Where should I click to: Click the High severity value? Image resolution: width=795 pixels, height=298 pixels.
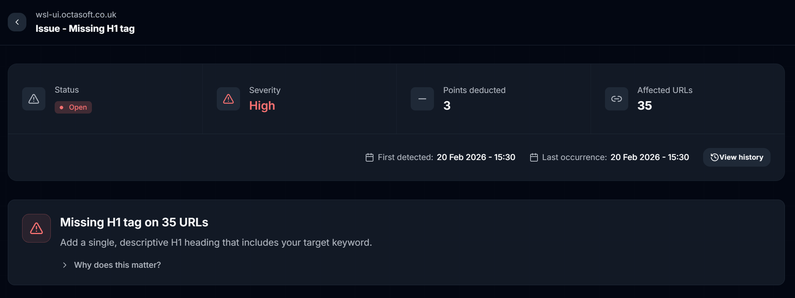[x=262, y=106]
